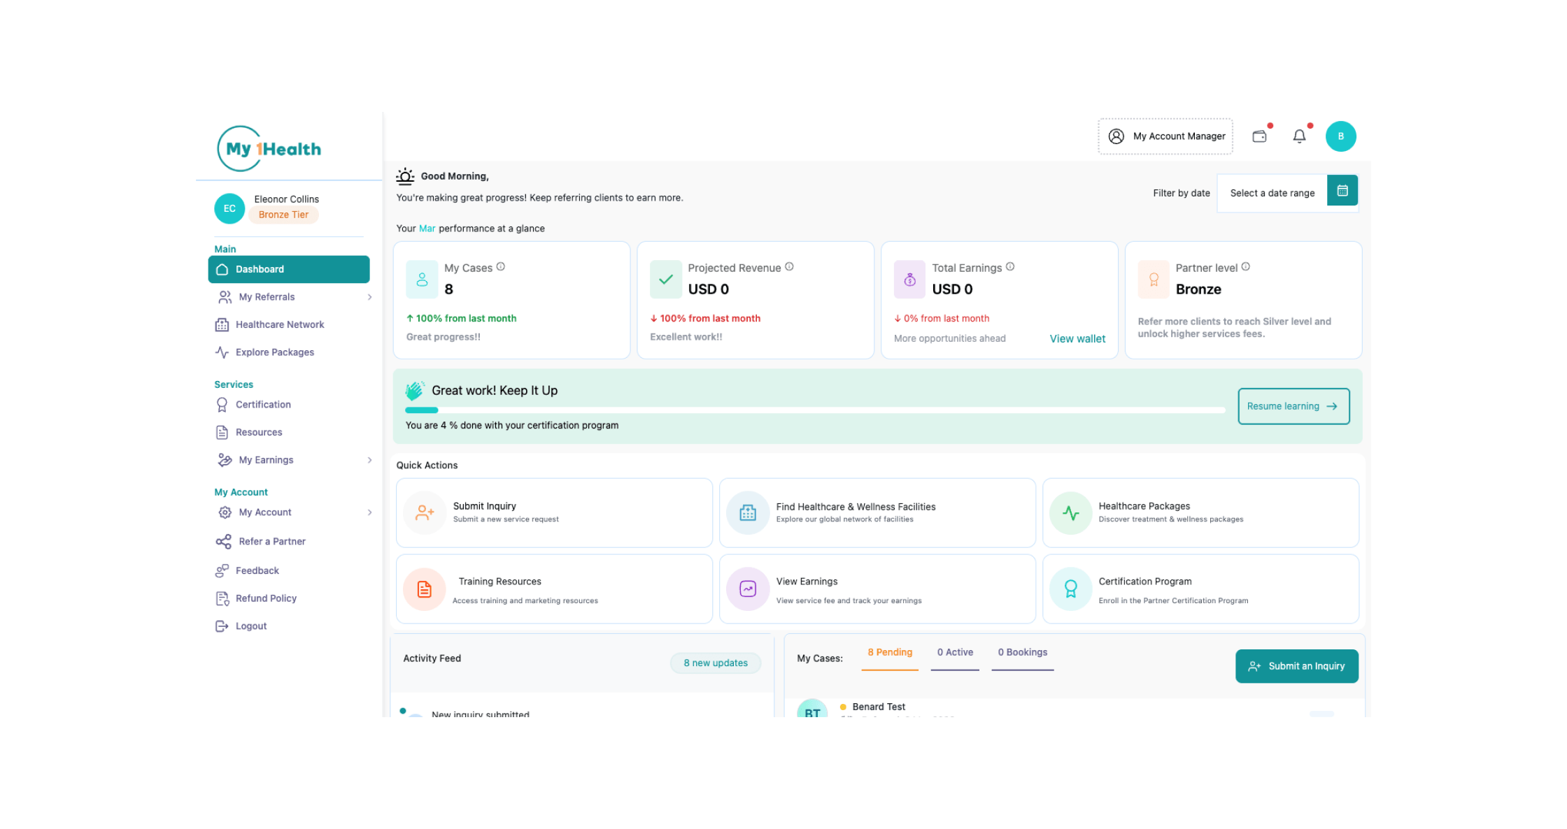Image resolution: width=1567 pixels, height=829 pixels.
Task: Click the Projected Revenue info icon
Action: (789, 266)
